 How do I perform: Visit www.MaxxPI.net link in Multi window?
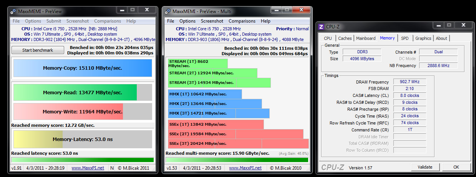245,168
